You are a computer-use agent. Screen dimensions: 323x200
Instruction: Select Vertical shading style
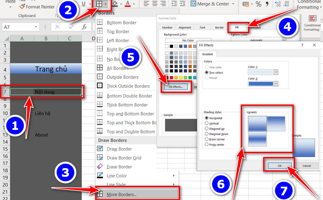[x=207, y=123]
